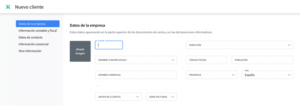This screenshot has width=300, height=106.
Task: Switch to Otra información section
Action: [30, 51]
